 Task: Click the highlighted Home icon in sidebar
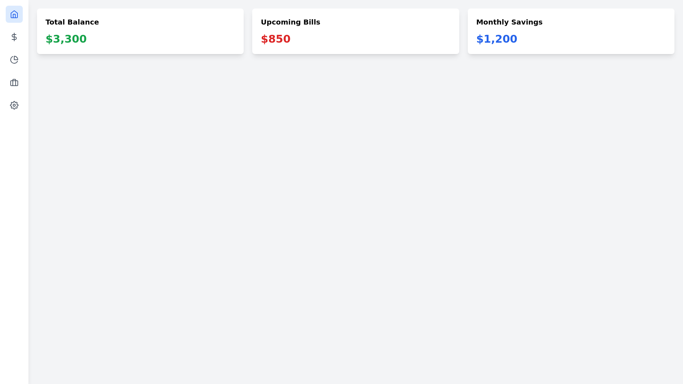(14, 14)
